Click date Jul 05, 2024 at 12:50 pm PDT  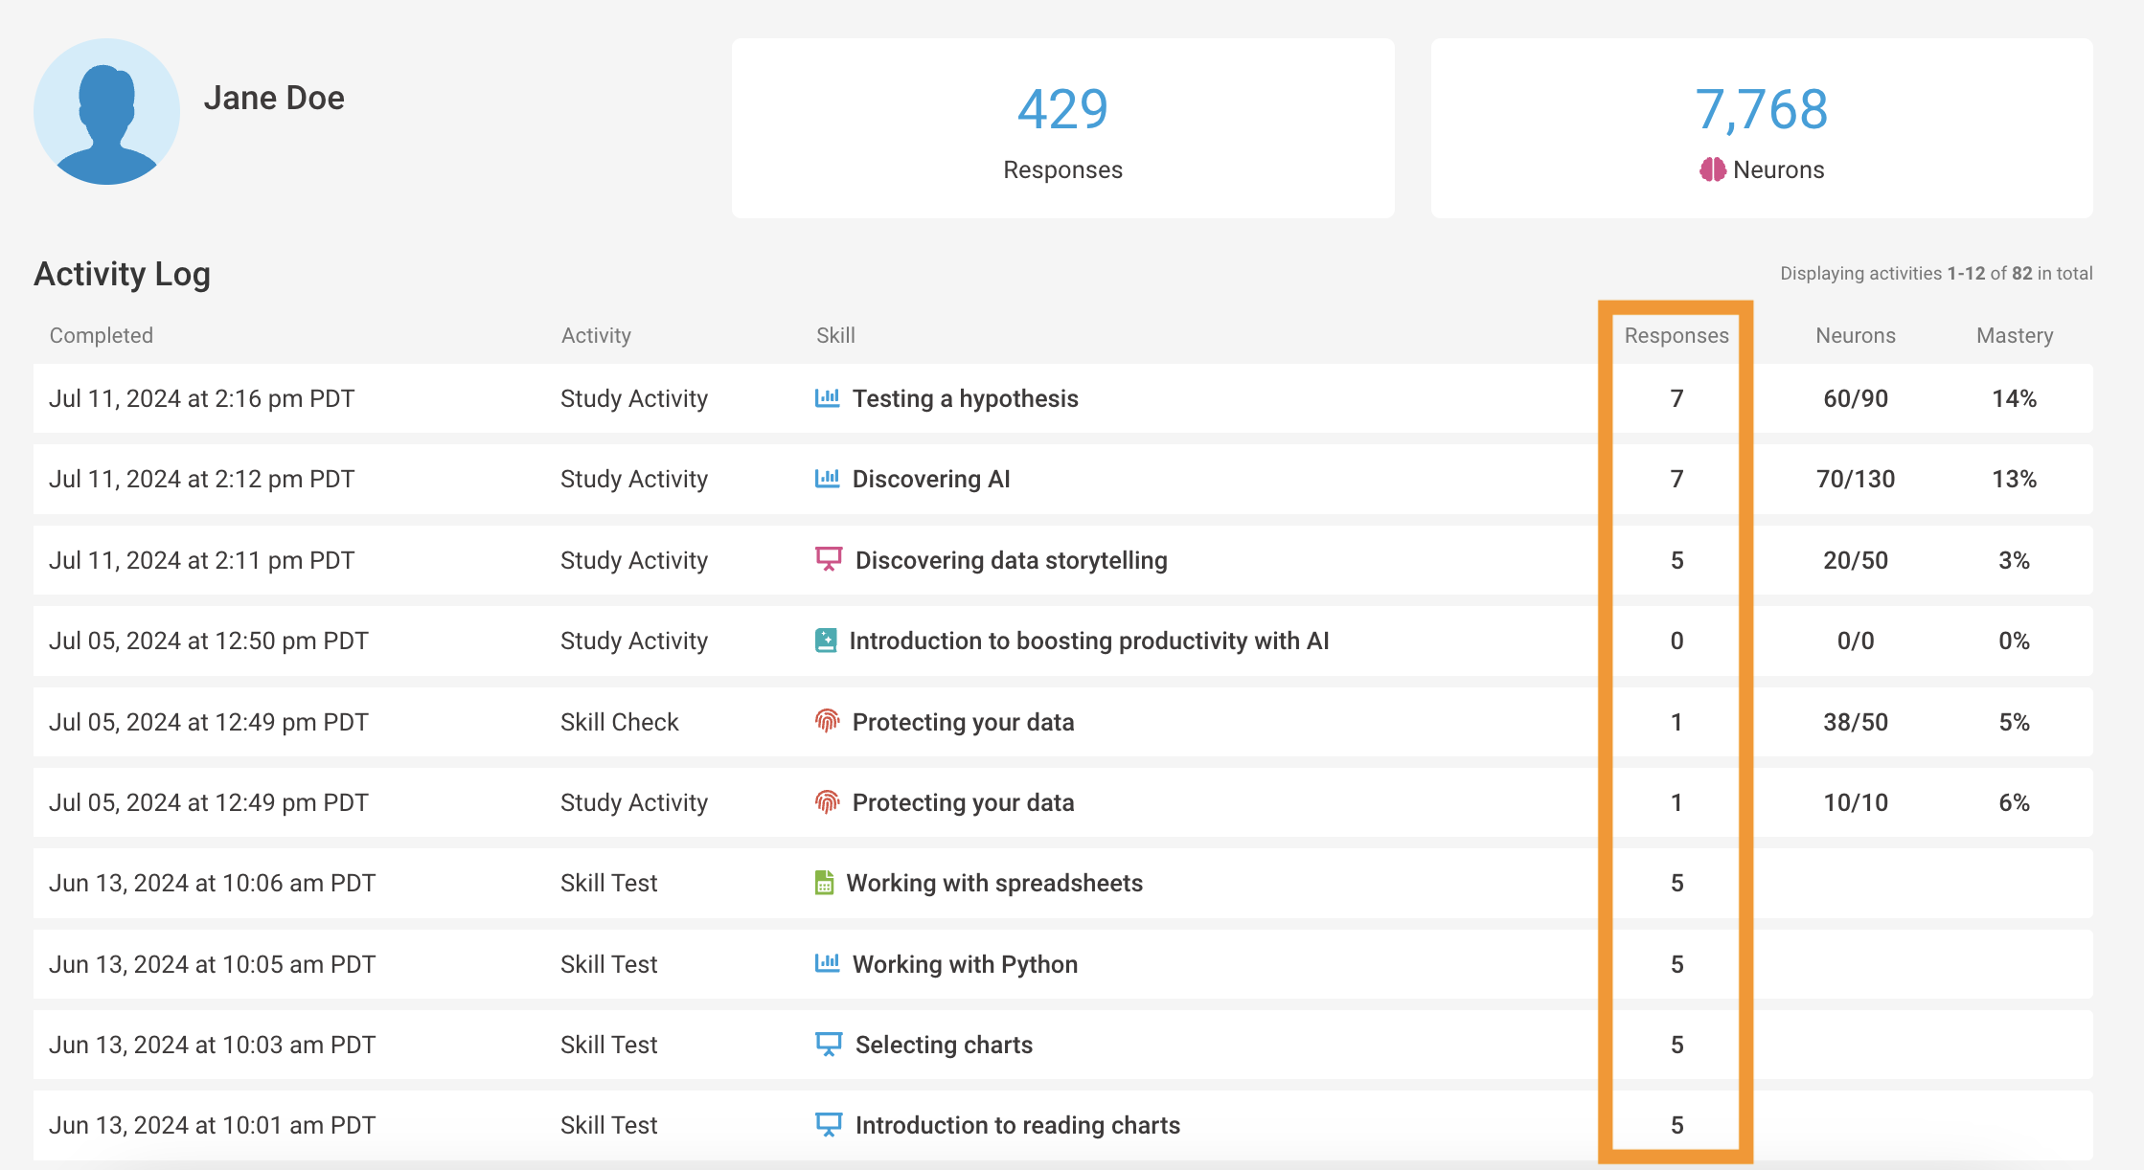point(209,641)
